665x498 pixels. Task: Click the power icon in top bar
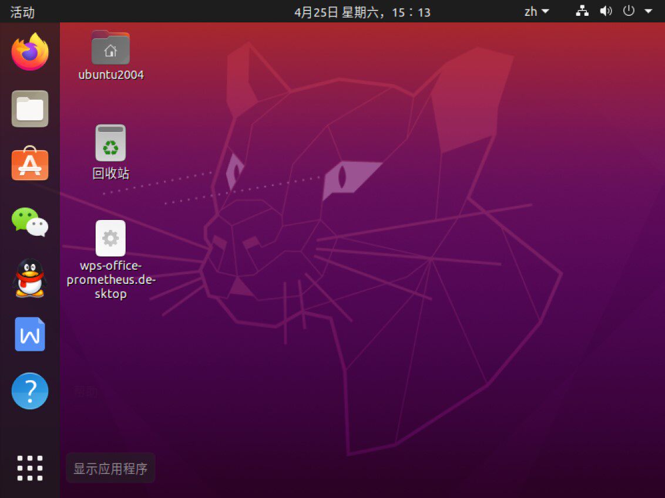(629, 11)
